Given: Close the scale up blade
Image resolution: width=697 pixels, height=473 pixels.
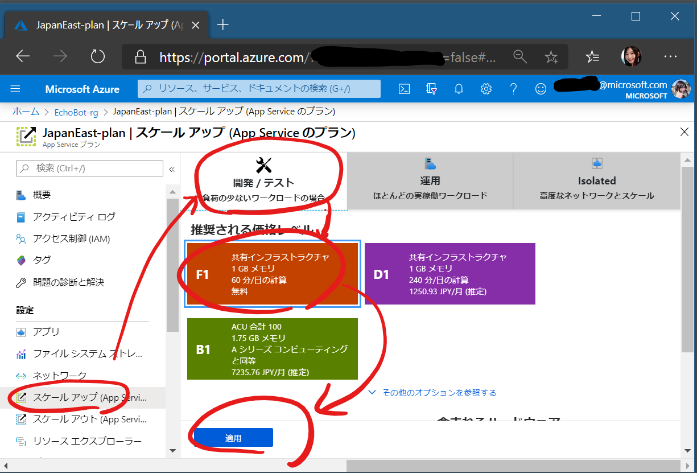Looking at the screenshot, I should pos(684,132).
